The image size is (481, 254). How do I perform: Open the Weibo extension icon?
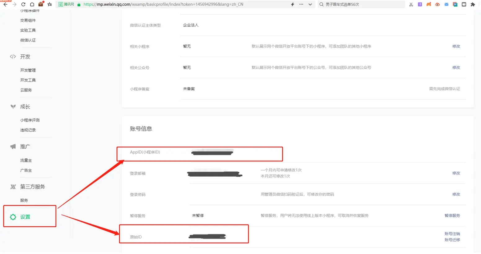(437, 4)
